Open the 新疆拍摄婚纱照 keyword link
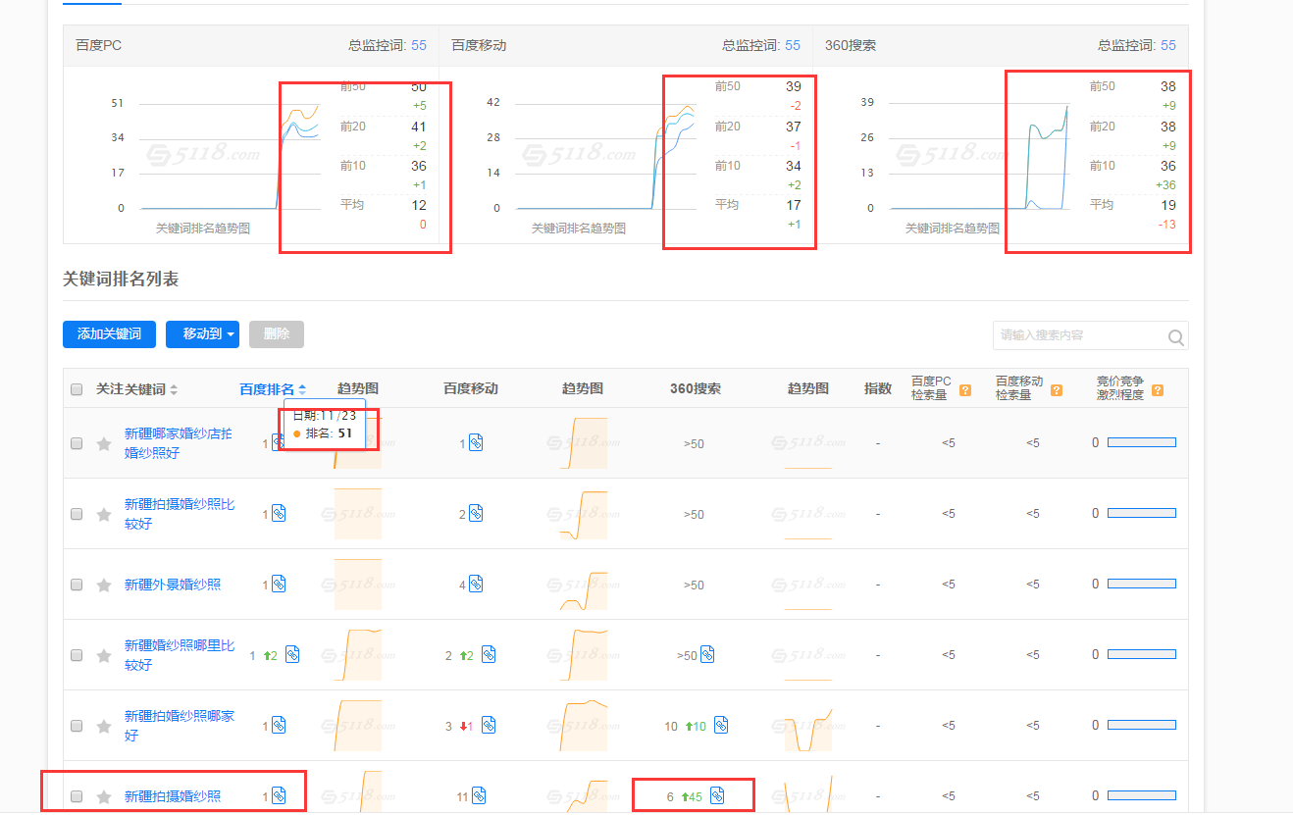 [x=173, y=796]
